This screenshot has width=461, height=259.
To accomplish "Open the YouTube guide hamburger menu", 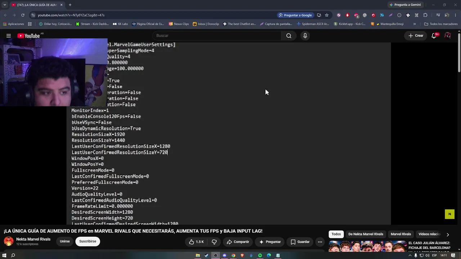I will pos(9,36).
